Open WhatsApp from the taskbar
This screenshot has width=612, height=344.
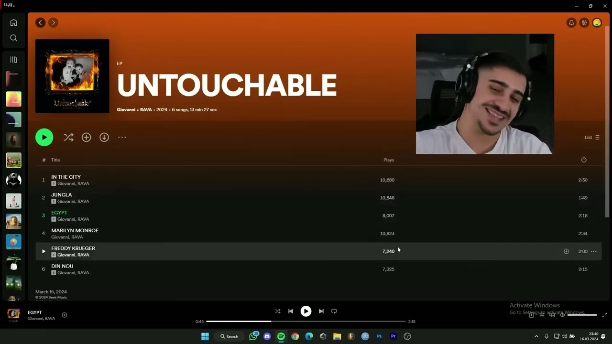pyautogui.click(x=253, y=336)
